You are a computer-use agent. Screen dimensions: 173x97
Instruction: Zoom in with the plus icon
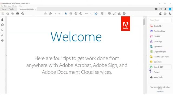[81, 14]
